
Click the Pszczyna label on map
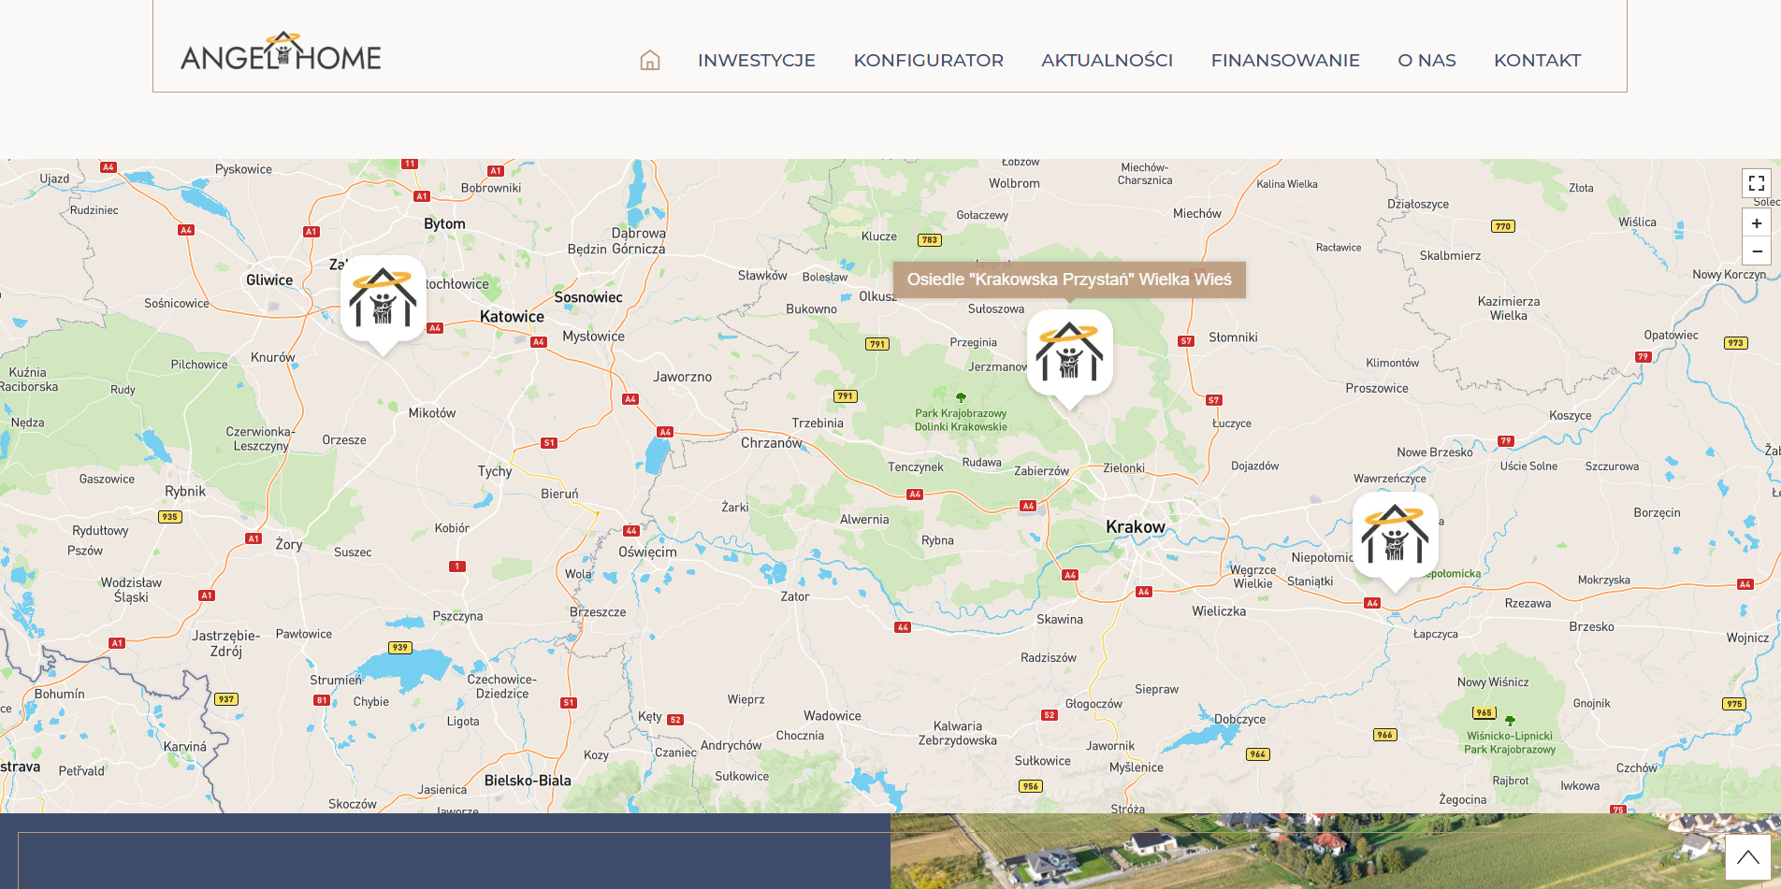(x=458, y=616)
